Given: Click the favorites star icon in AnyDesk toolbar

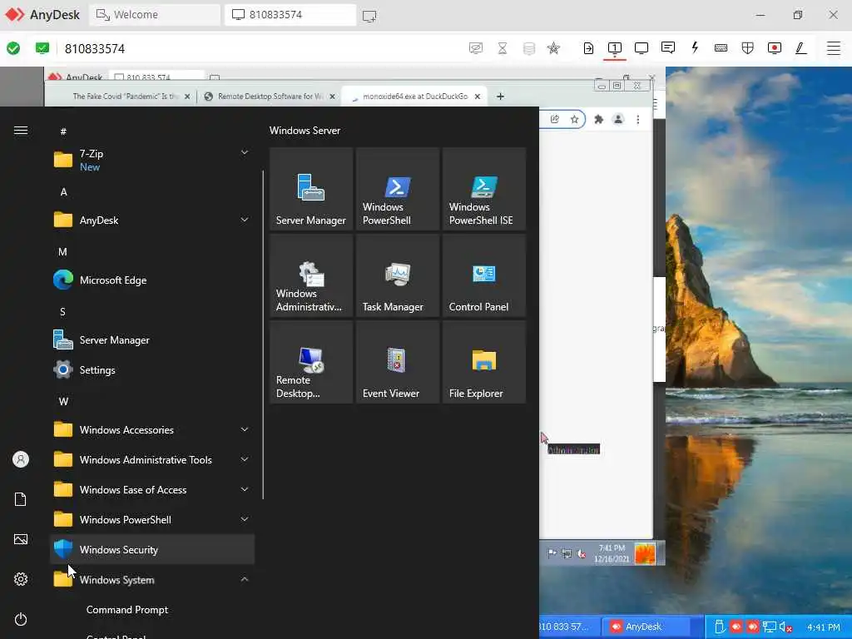Looking at the screenshot, I should tap(553, 47).
